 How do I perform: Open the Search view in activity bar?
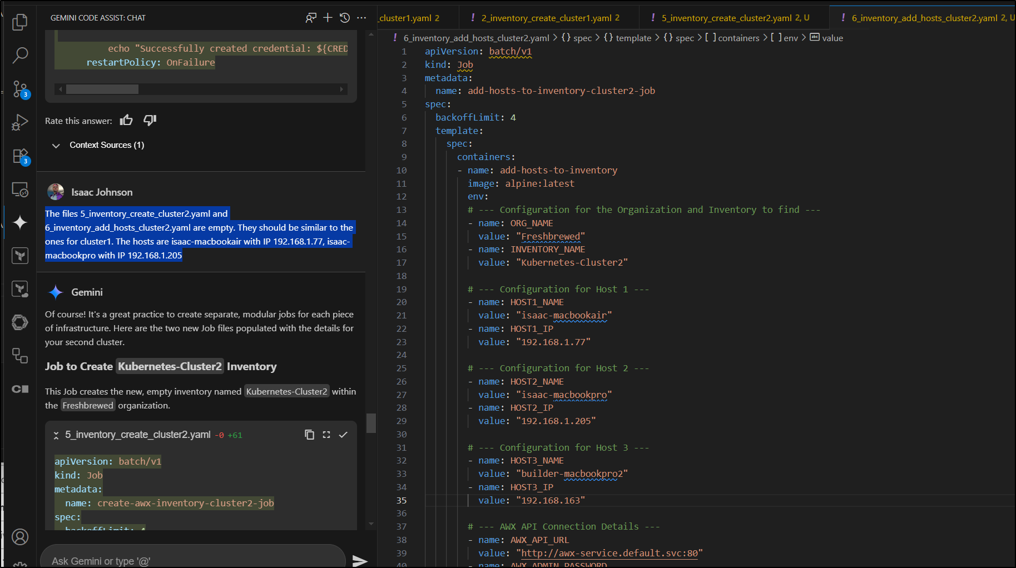point(20,55)
